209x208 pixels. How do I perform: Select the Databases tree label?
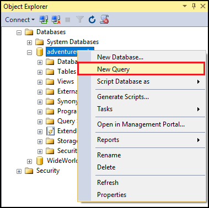[x=51, y=32]
